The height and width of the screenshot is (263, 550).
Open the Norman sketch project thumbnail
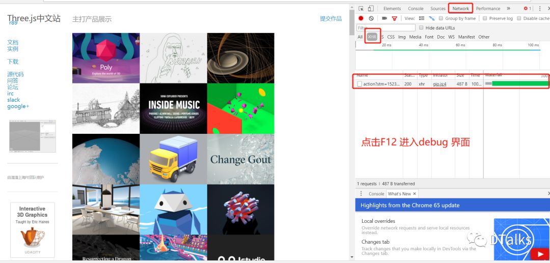click(x=173, y=58)
